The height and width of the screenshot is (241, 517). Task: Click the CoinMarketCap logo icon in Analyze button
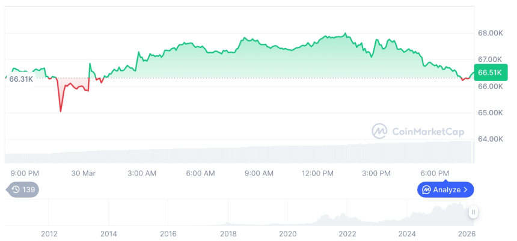tap(426, 190)
